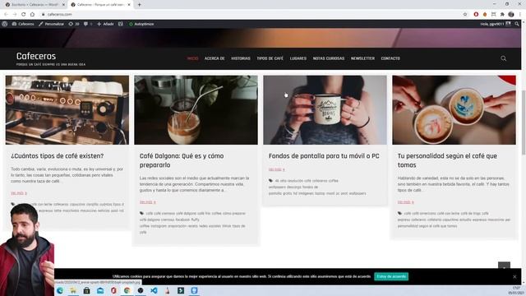Open Newsletter in site navigation
Viewport: 526px width, 296px height.
pos(362,58)
